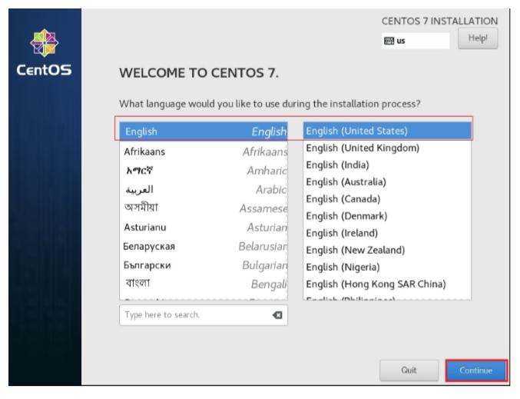Select Asturianu in the language list
520x399 pixels.
pos(204,228)
